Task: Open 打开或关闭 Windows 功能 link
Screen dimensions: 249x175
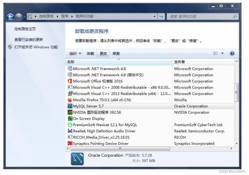Action: pos(36,47)
